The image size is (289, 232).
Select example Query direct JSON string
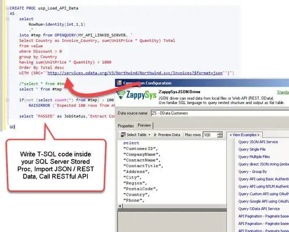263,164
